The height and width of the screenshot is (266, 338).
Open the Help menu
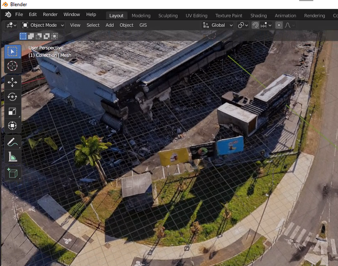[91, 14]
